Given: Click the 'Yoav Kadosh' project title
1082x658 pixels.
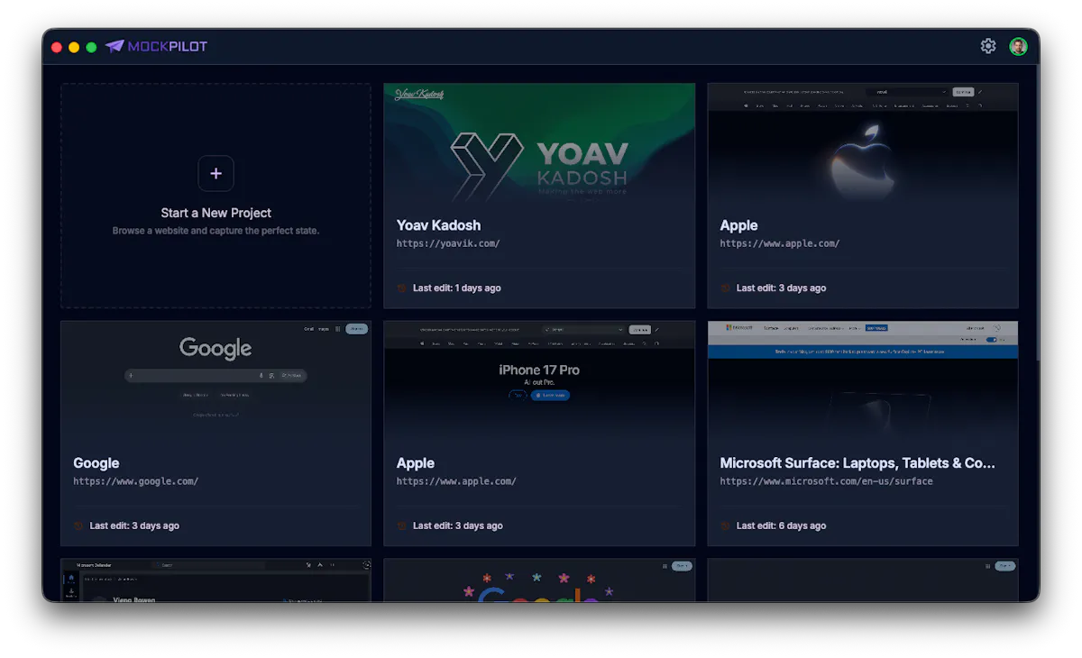Looking at the screenshot, I should (439, 225).
